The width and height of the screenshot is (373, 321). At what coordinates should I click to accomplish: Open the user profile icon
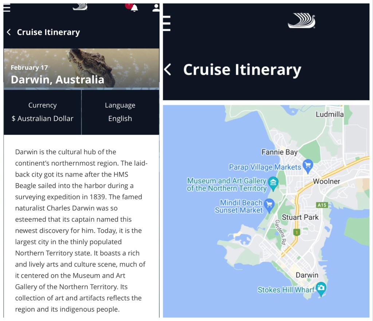(x=156, y=8)
